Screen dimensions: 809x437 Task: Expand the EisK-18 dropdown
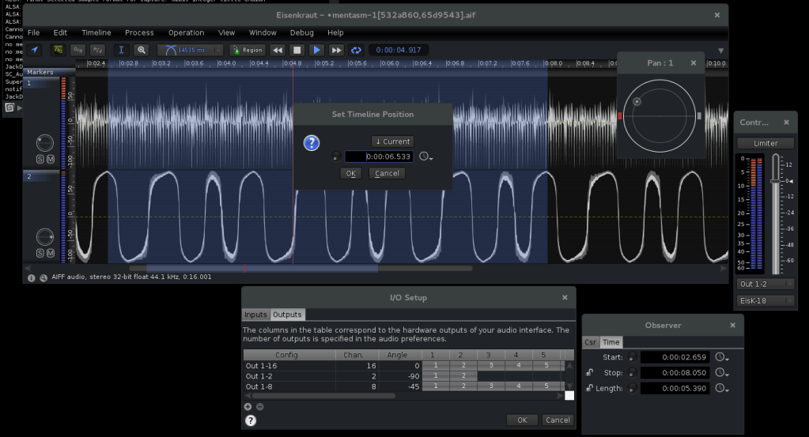(x=765, y=300)
